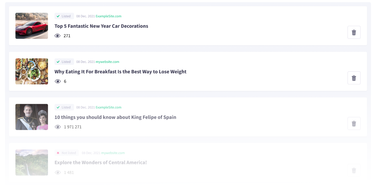Toggle Not listed badge on Central America article
This screenshot has height=188, width=376.
(x=67, y=153)
